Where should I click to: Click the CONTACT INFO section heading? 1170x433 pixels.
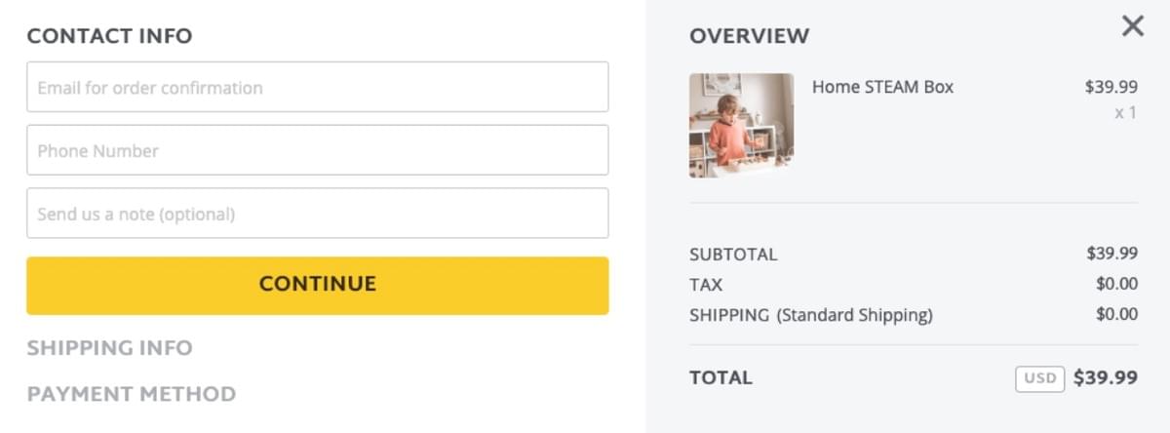[x=109, y=36]
